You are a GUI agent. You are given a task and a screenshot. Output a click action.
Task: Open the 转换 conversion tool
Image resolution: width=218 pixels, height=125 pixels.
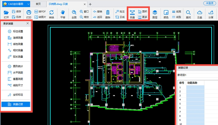(52, 14)
